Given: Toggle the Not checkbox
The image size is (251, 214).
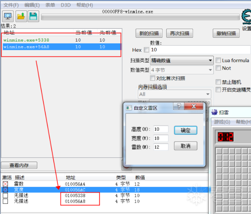Looking at the screenshot, I should click(x=218, y=68).
